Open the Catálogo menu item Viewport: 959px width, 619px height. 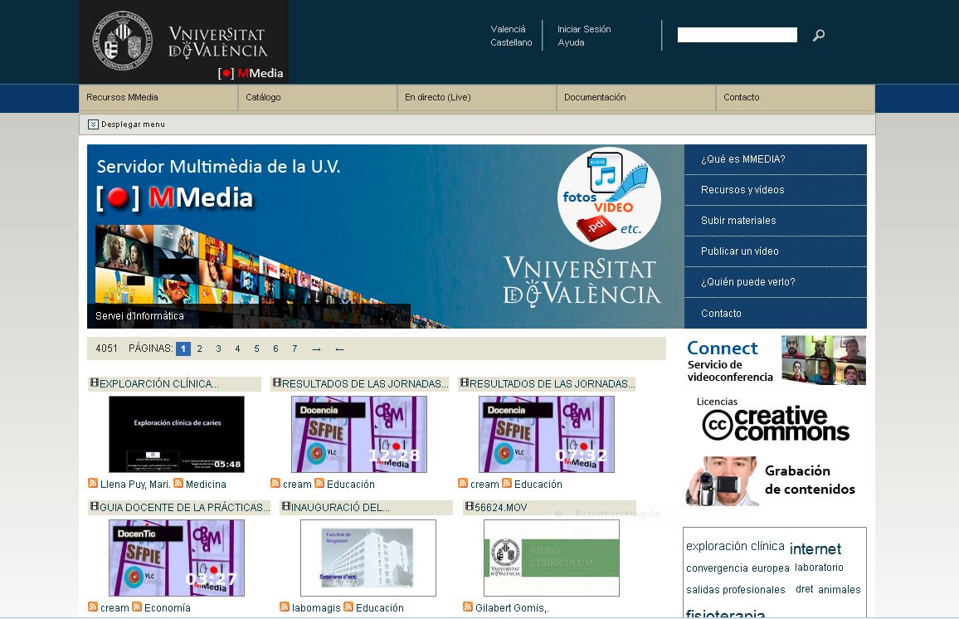pos(263,97)
